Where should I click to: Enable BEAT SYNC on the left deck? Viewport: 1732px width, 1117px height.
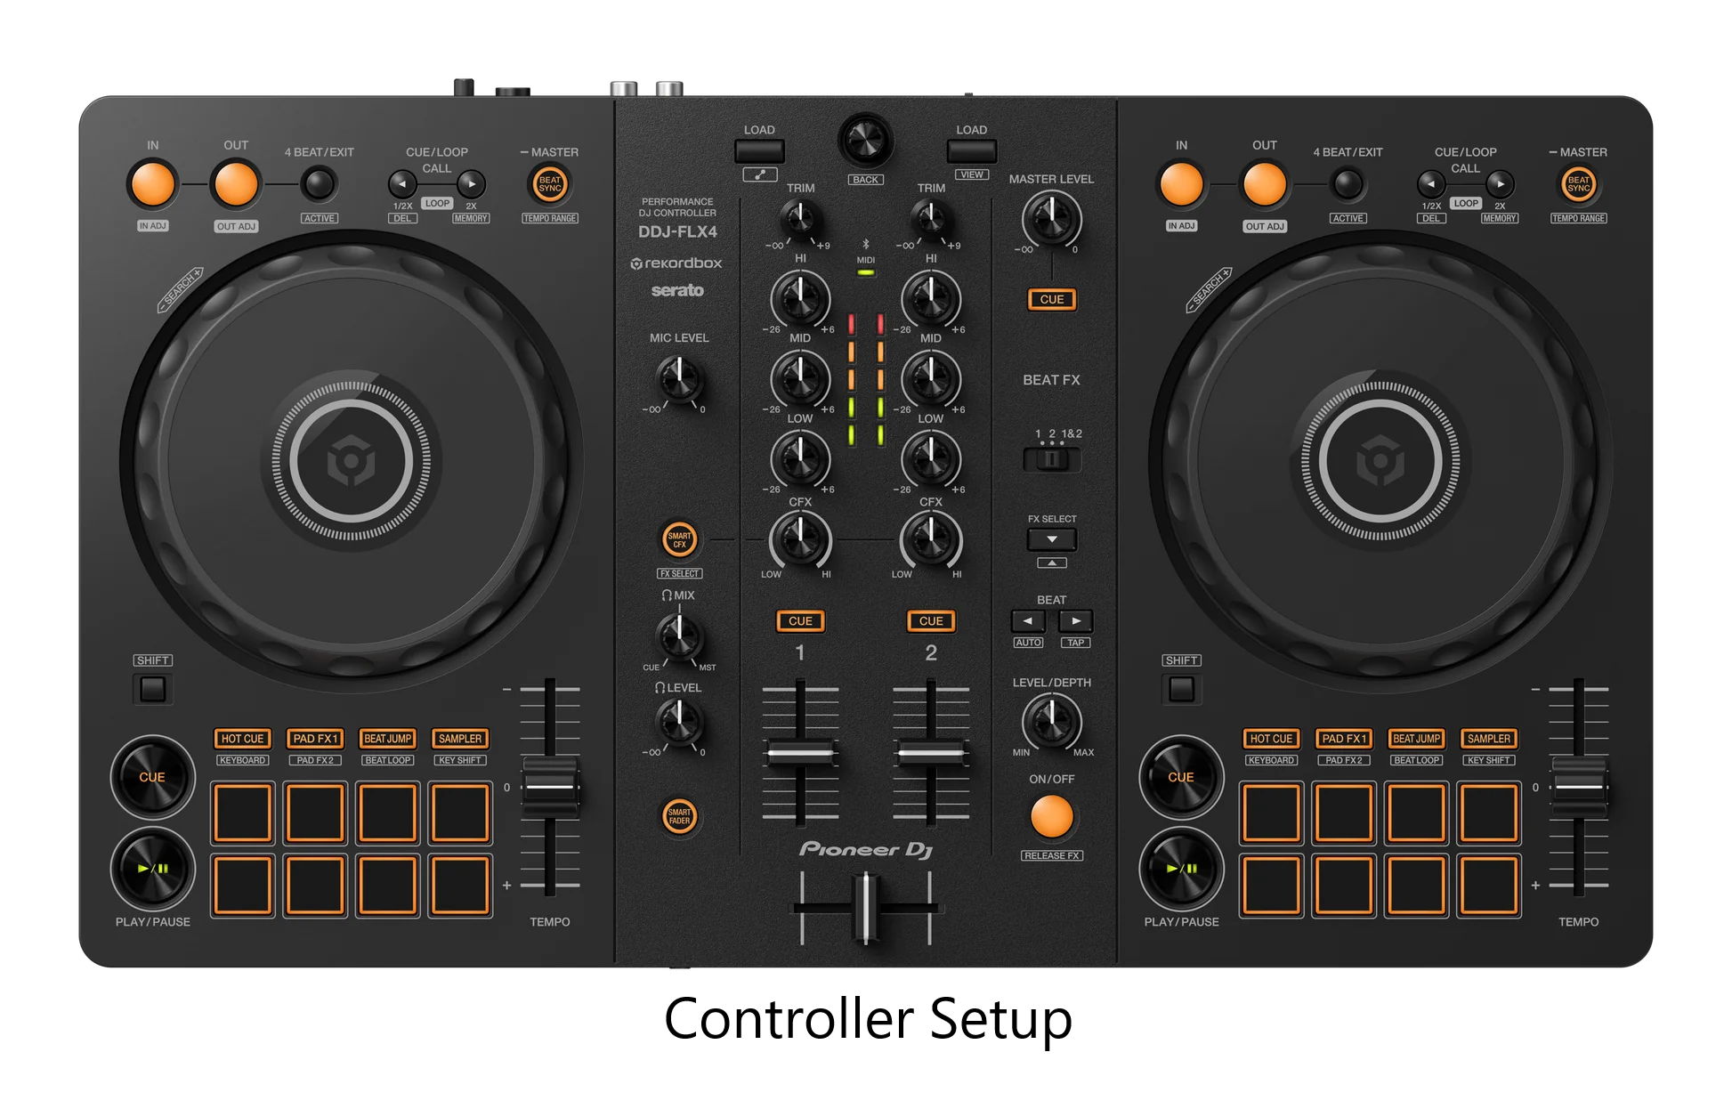pyautogui.click(x=550, y=184)
